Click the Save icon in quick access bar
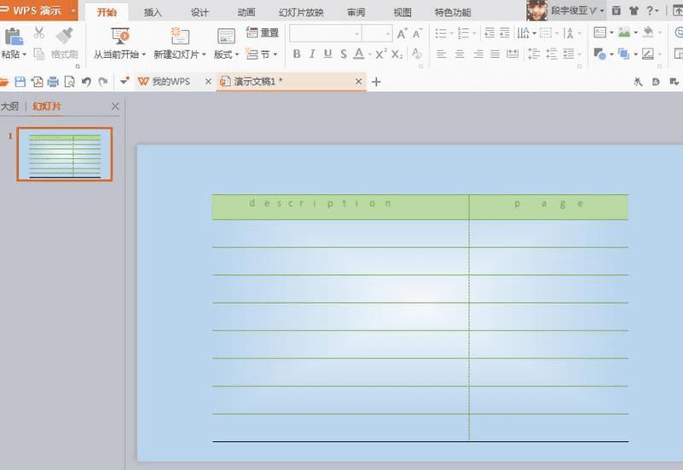The width and height of the screenshot is (683, 470). [x=20, y=82]
